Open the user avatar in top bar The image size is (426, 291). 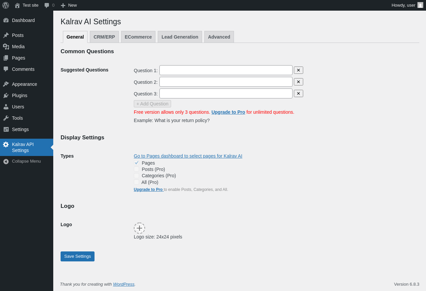pos(420,5)
